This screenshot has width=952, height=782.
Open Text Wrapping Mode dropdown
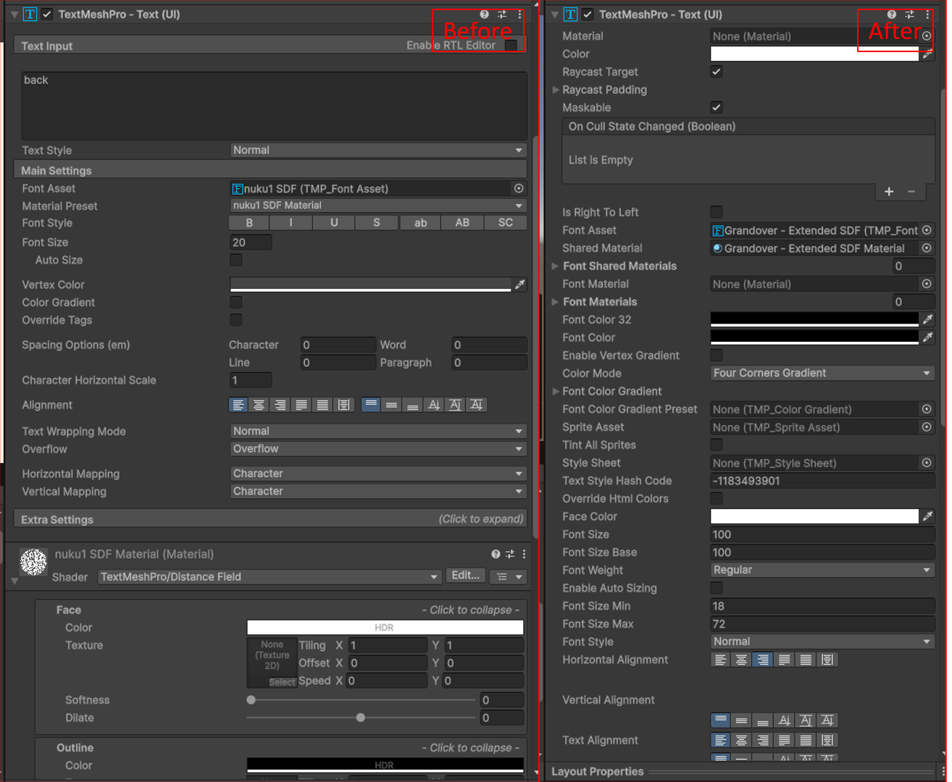(377, 431)
